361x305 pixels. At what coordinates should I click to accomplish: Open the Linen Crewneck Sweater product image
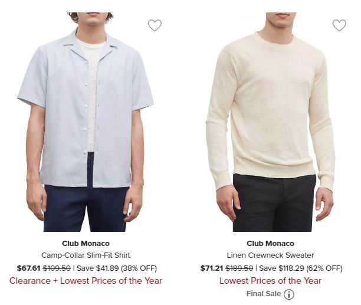click(270, 122)
